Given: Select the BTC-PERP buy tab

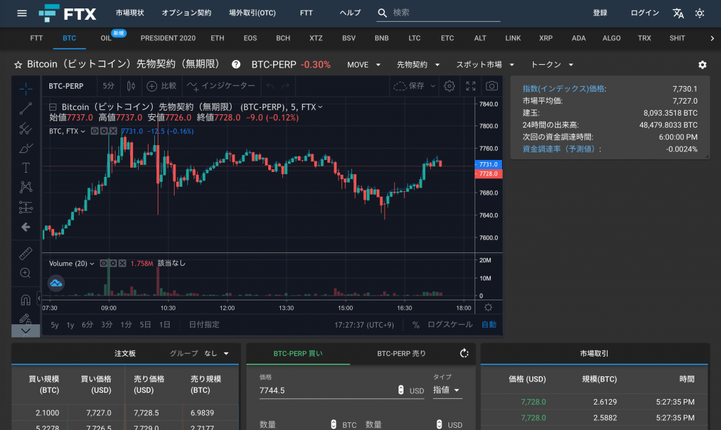Looking at the screenshot, I should [298, 354].
